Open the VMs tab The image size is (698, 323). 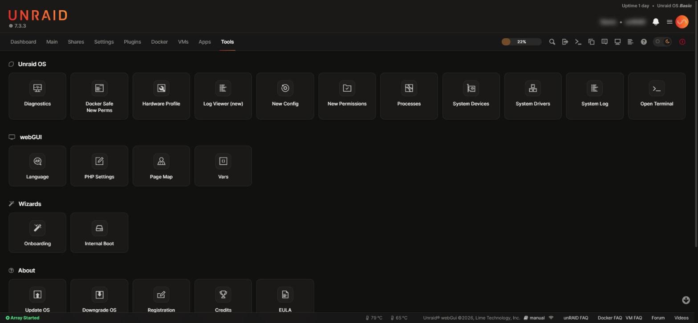point(183,42)
